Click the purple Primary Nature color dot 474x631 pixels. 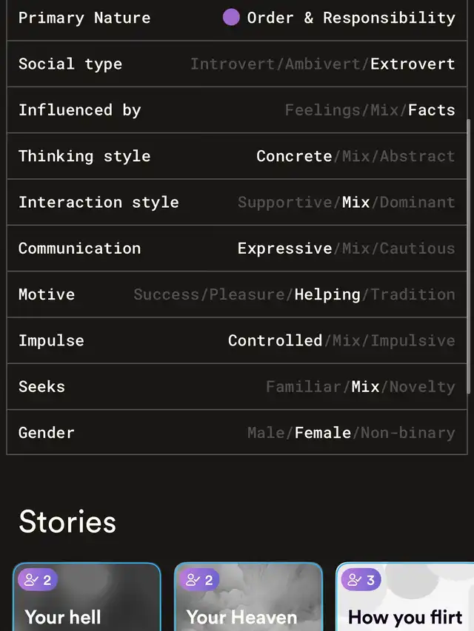pos(231,17)
